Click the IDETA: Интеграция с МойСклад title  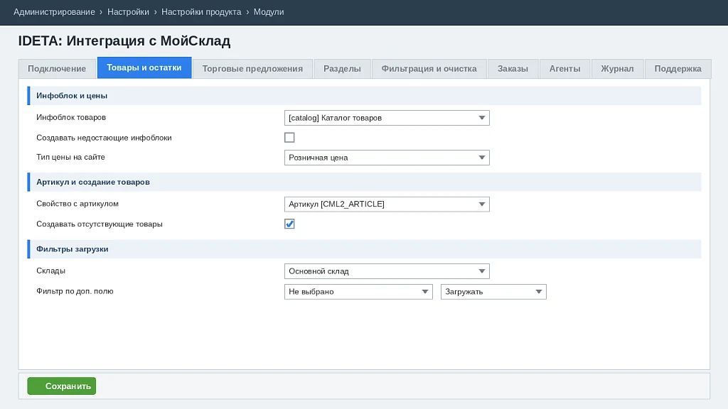[x=124, y=40]
